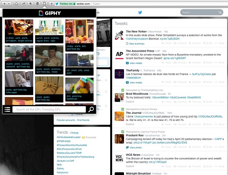Open the prank, award, ceremony GIF
228x175 pixels.
(x=49, y=60)
